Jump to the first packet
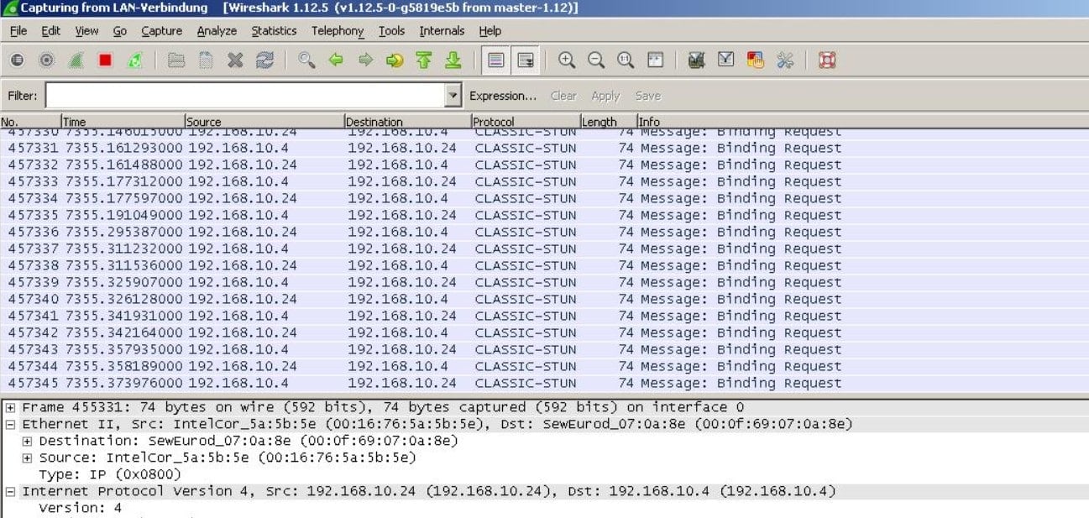Viewport: 1089px width, 518px height. [424, 60]
